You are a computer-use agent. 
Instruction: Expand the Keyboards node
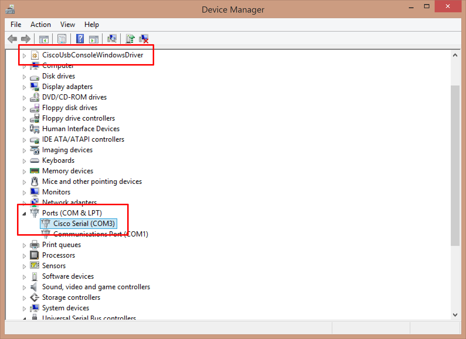(x=24, y=161)
